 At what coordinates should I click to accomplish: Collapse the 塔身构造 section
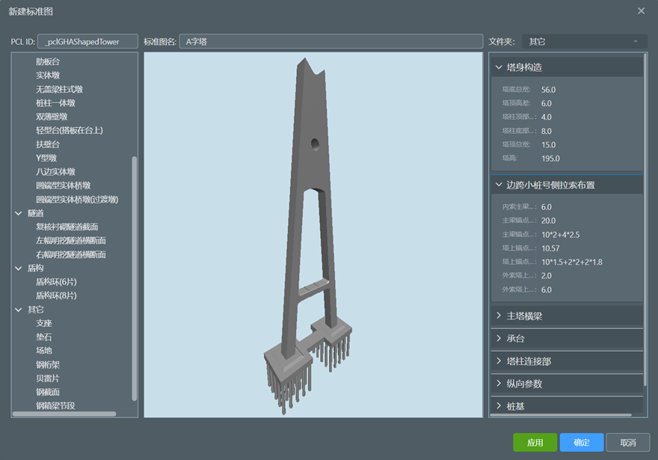pos(567,67)
